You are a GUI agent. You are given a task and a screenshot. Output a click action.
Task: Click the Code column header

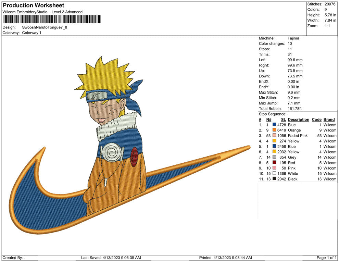(x=316, y=120)
